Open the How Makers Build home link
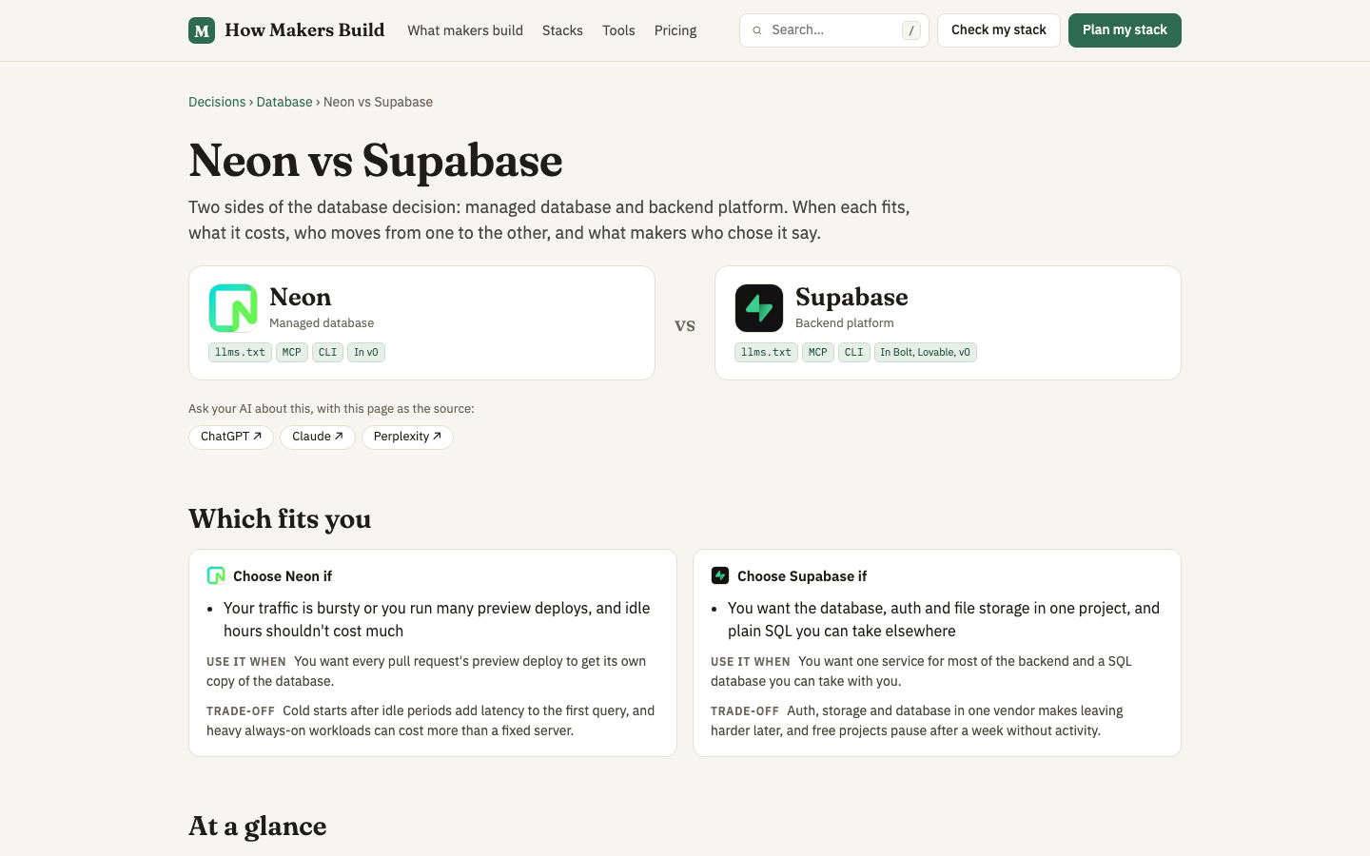Image resolution: width=1370 pixels, height=856 pixels. coord(286,30)
